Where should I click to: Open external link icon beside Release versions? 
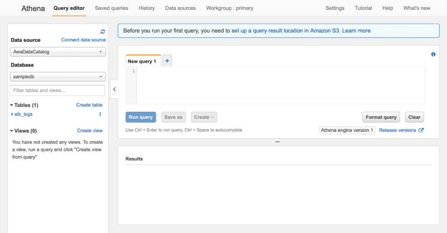coord(421,130)
